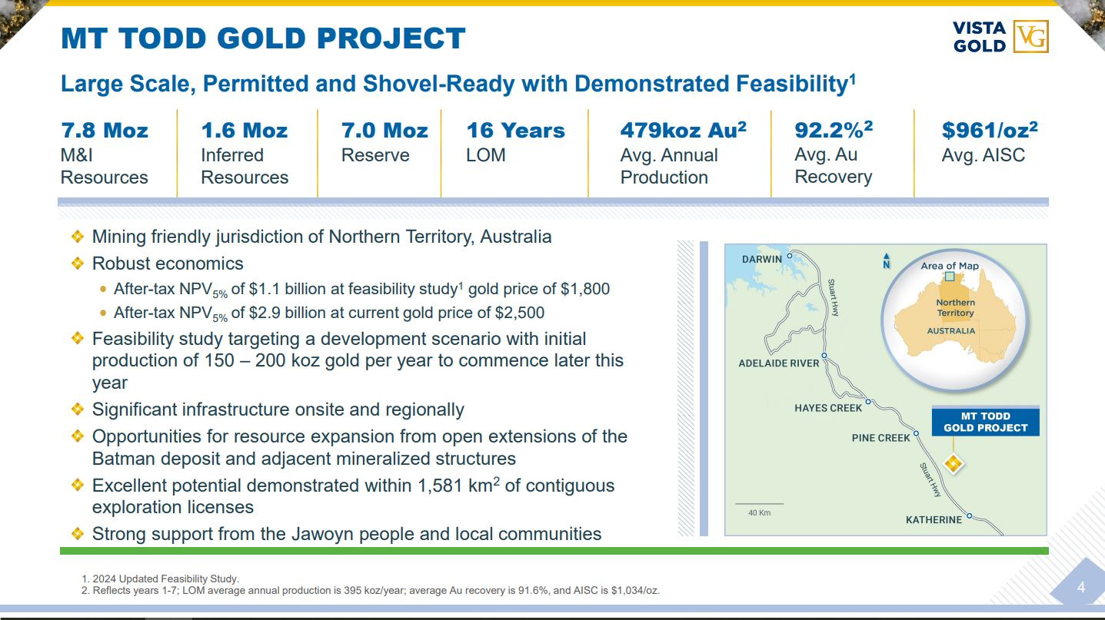Image resolution: width=1105 pixels, height=620 pixels.
Task: Click the Pine Creek town marker circle
Action: [916, 433]
